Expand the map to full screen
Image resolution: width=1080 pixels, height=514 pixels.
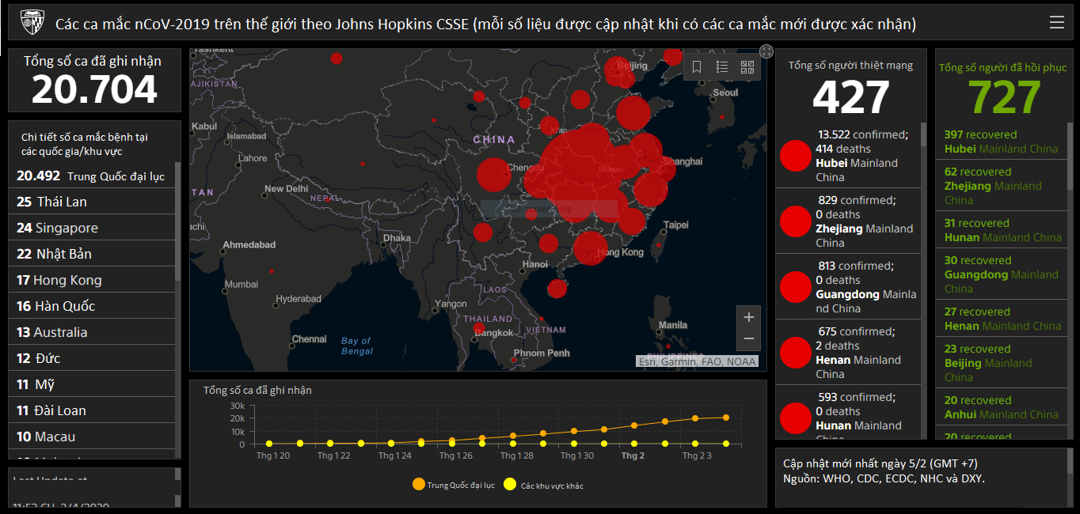pyautogui.click(x=766, y=51)
